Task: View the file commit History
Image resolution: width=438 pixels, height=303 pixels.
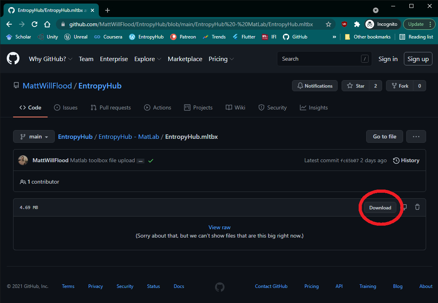Action: tap(406, 160)
